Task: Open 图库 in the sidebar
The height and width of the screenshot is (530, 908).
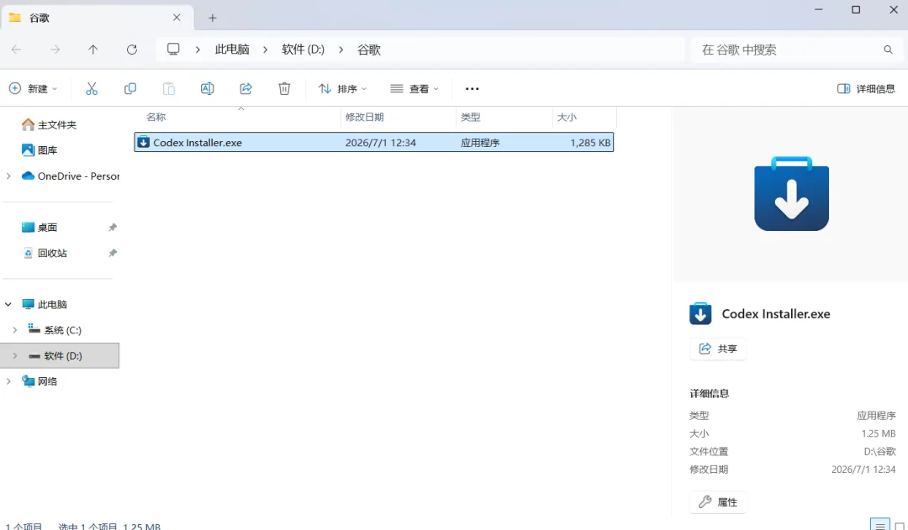Action: pyautogui.click(x=47, y=150)
